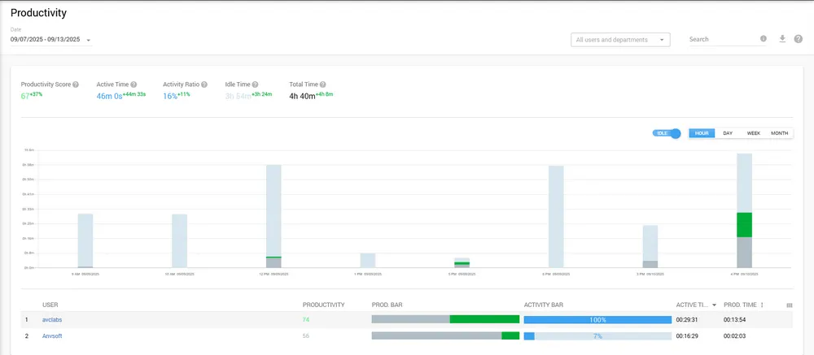This screenshot has height=355, width=814.
Task: Click the Active Time column sort arrow
Action: pos(714,305)
